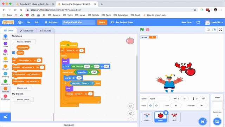Open the Tutorials menu
Image resolution: width=225 pixels, height=127 pixels.
pyautogui.click(x=51, y=22)
